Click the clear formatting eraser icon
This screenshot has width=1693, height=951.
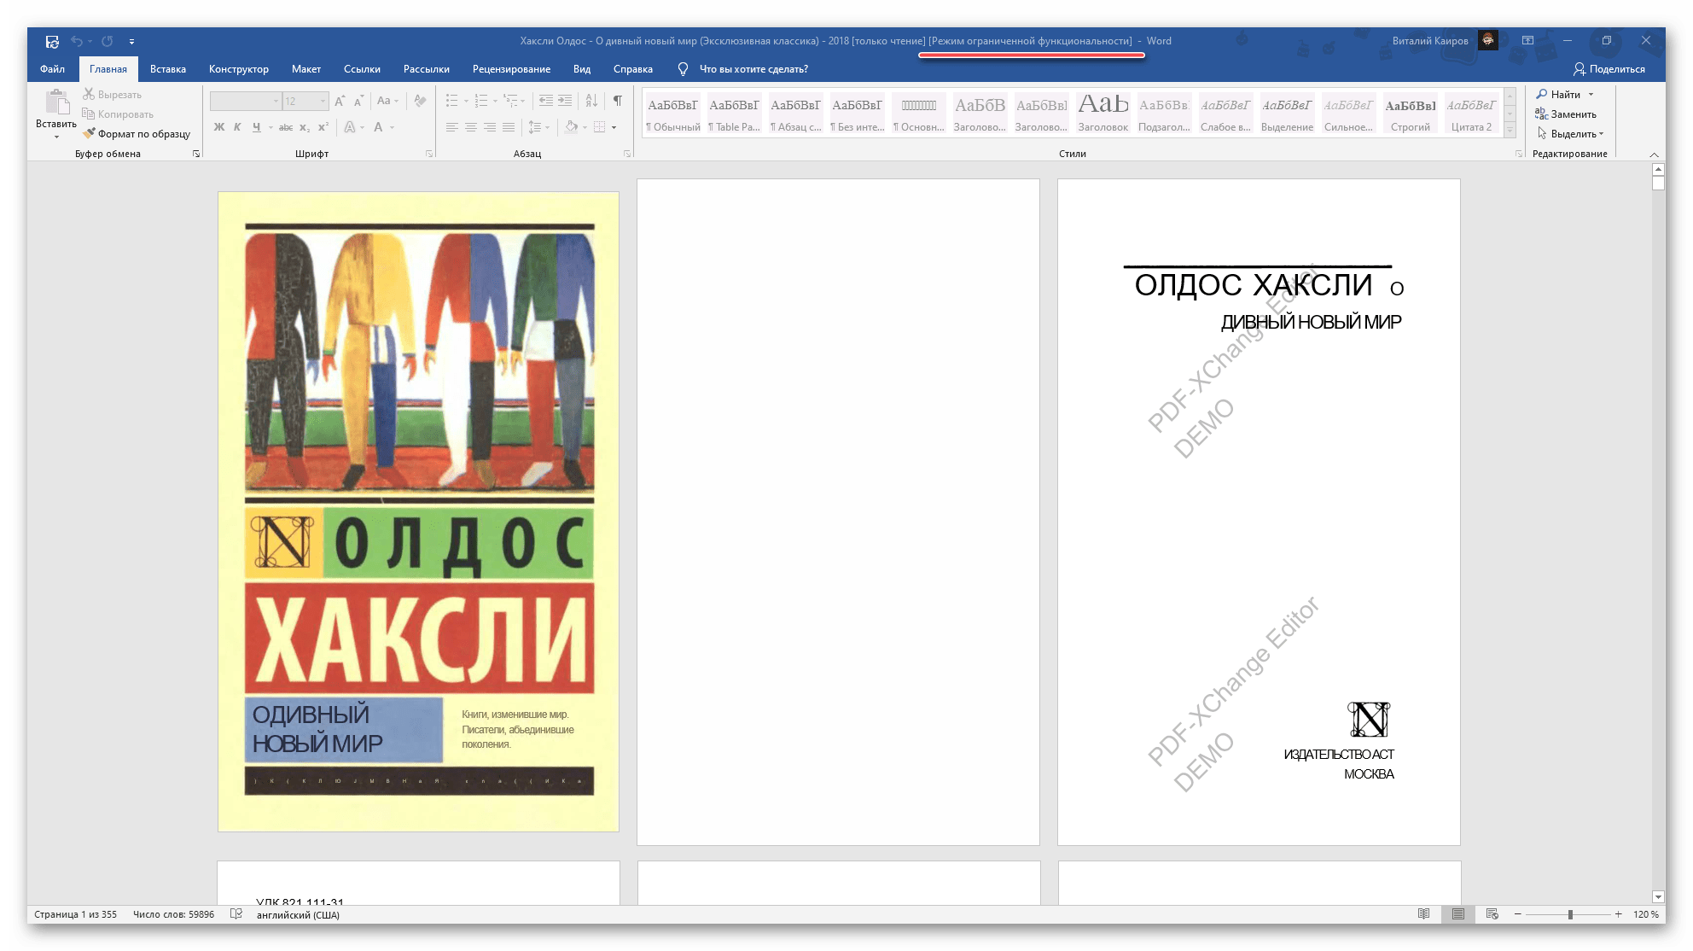420,102
